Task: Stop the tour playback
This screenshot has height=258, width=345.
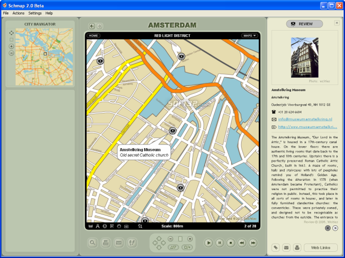Action: [231, 243]
